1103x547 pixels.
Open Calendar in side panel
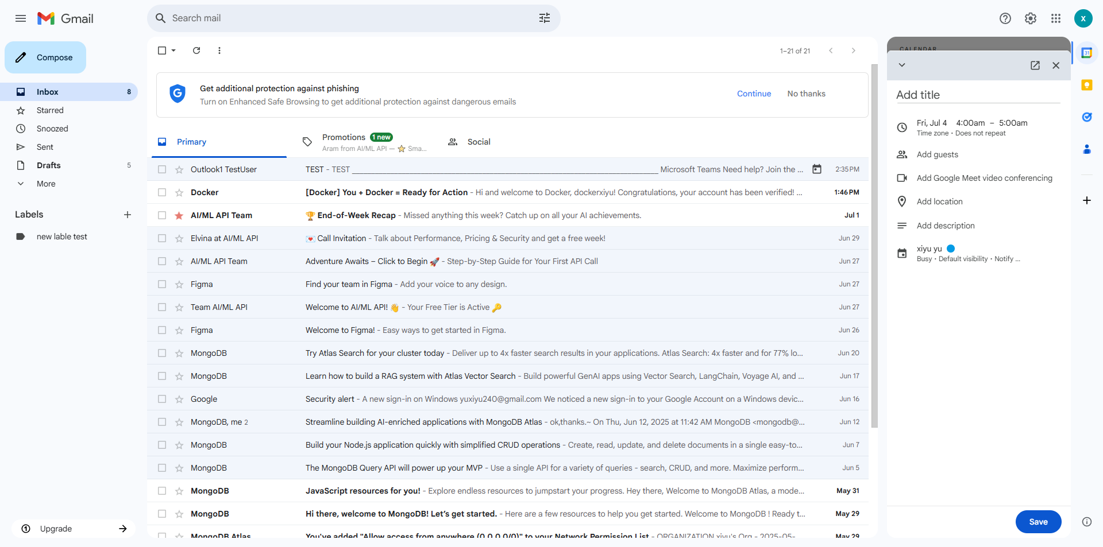click(1087, 53)
